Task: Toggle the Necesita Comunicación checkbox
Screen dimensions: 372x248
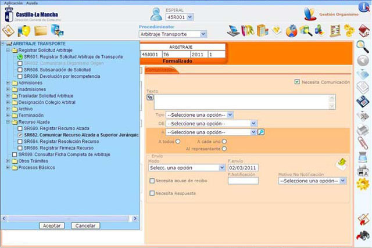Action: coord(298,82)
